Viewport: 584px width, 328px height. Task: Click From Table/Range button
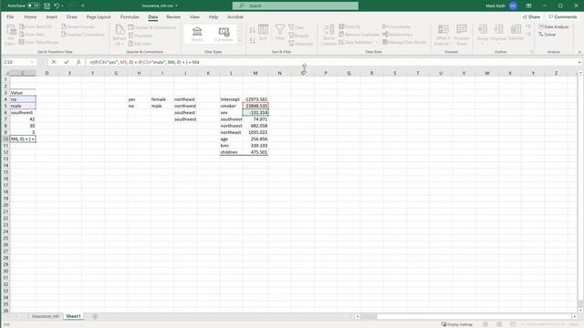pyautogui.click(x=38, y=43)
